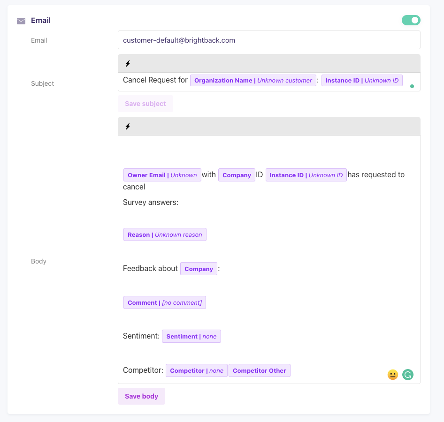Click the Grammarly icon in body editor
Screen dimensions: 444x422
(x=408, y=375)
